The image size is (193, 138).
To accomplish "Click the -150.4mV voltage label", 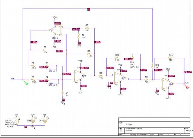I will click(x=44, y=81).
